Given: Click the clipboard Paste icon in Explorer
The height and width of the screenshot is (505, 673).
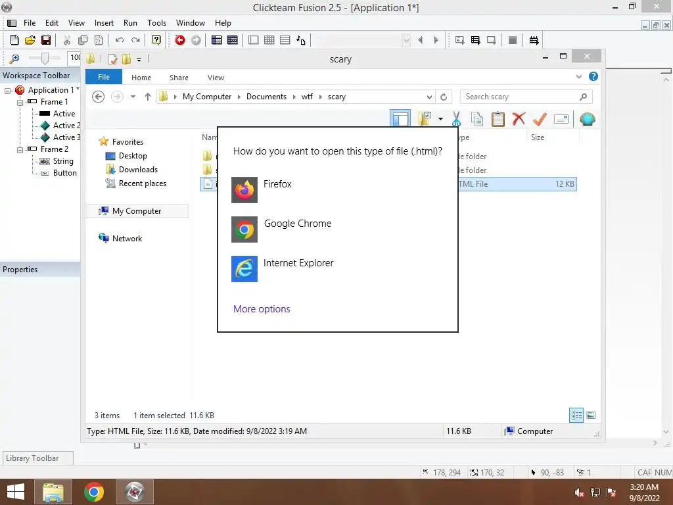Looking at the screenshot, I should tap(498, 119).
